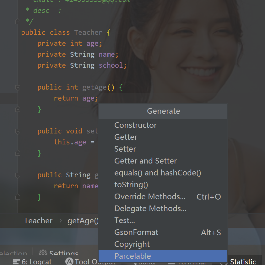Image resolution: width=265 pixels, height=265 pixels.
Task: Click Teacher in the breadcrumb bar
Action: pos(38,221)
